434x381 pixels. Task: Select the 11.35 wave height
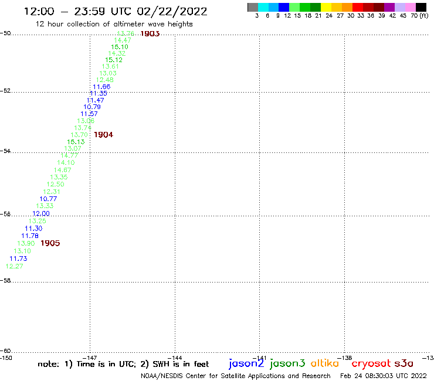(x=99, y=93)
